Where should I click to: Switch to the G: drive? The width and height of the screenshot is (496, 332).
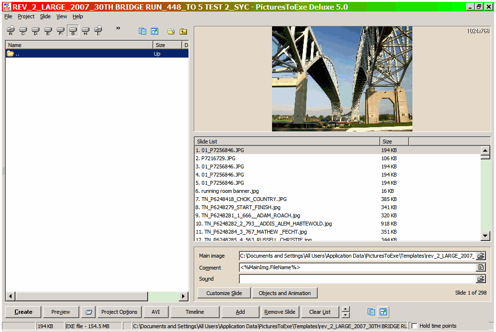pyautogui.click(x=73, y=31)
